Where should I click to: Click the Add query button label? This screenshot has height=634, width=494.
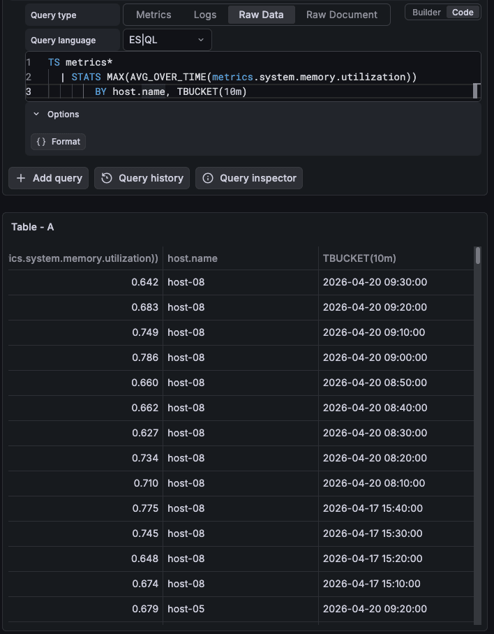tap(57, 178)
